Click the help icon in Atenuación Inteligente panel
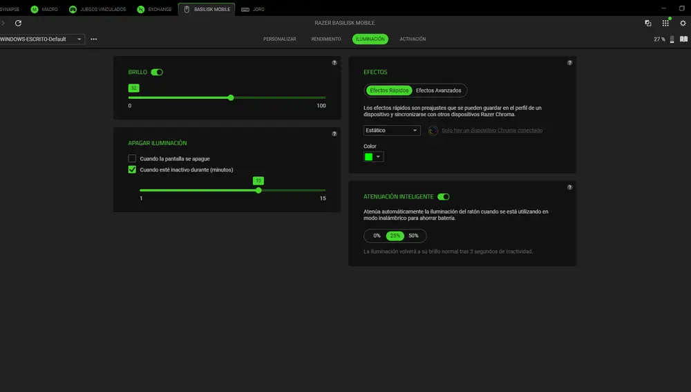This screenshot has height=392, width=691. [x=569, y=187]
